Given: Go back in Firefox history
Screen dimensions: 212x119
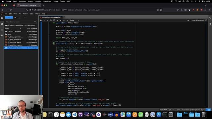Looking at the screenshot, I should click(3, 10).
